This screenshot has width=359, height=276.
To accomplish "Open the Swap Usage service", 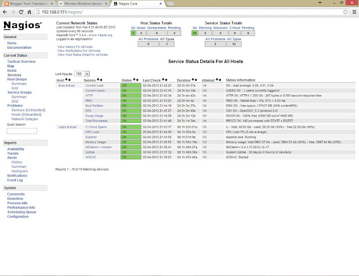I will [94, 116].
